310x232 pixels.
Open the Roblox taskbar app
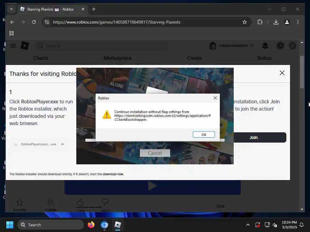pos(118,225)
